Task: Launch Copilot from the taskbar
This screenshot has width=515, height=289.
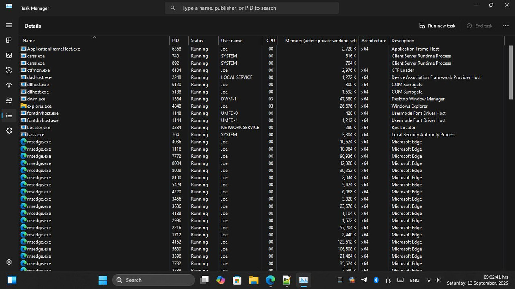Action: coord(220,280)
